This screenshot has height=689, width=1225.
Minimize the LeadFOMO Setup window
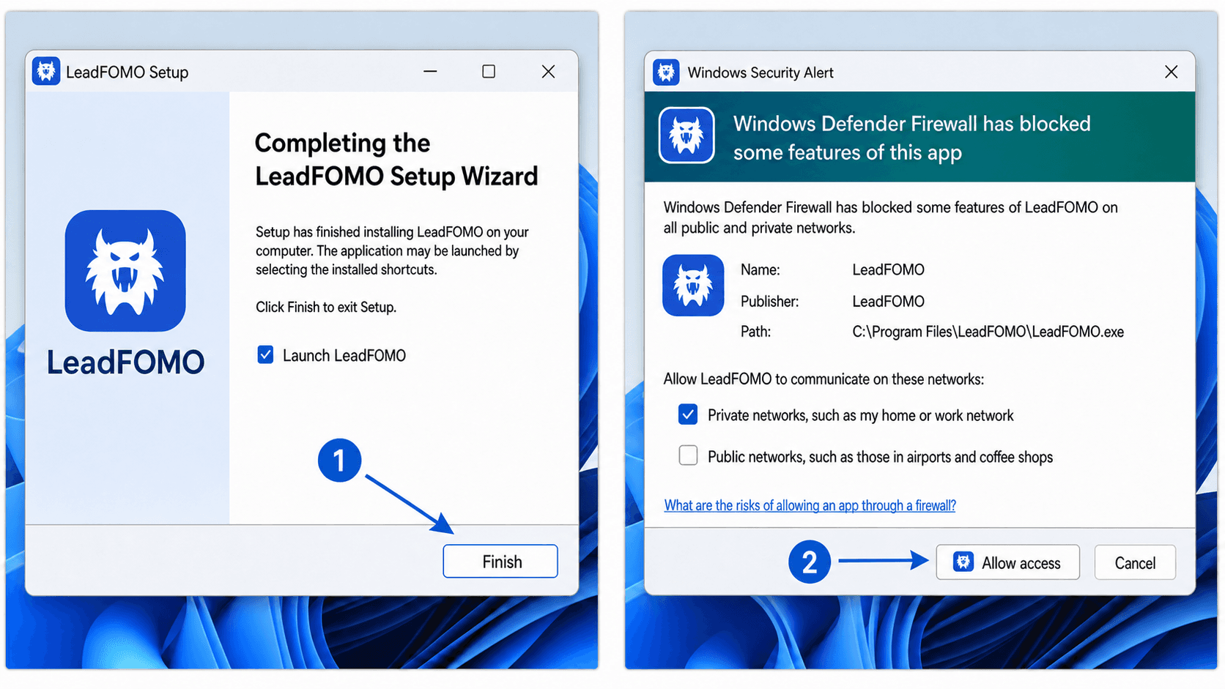(x=430, y=71)
